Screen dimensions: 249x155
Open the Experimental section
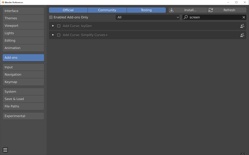tap(23, 116)
